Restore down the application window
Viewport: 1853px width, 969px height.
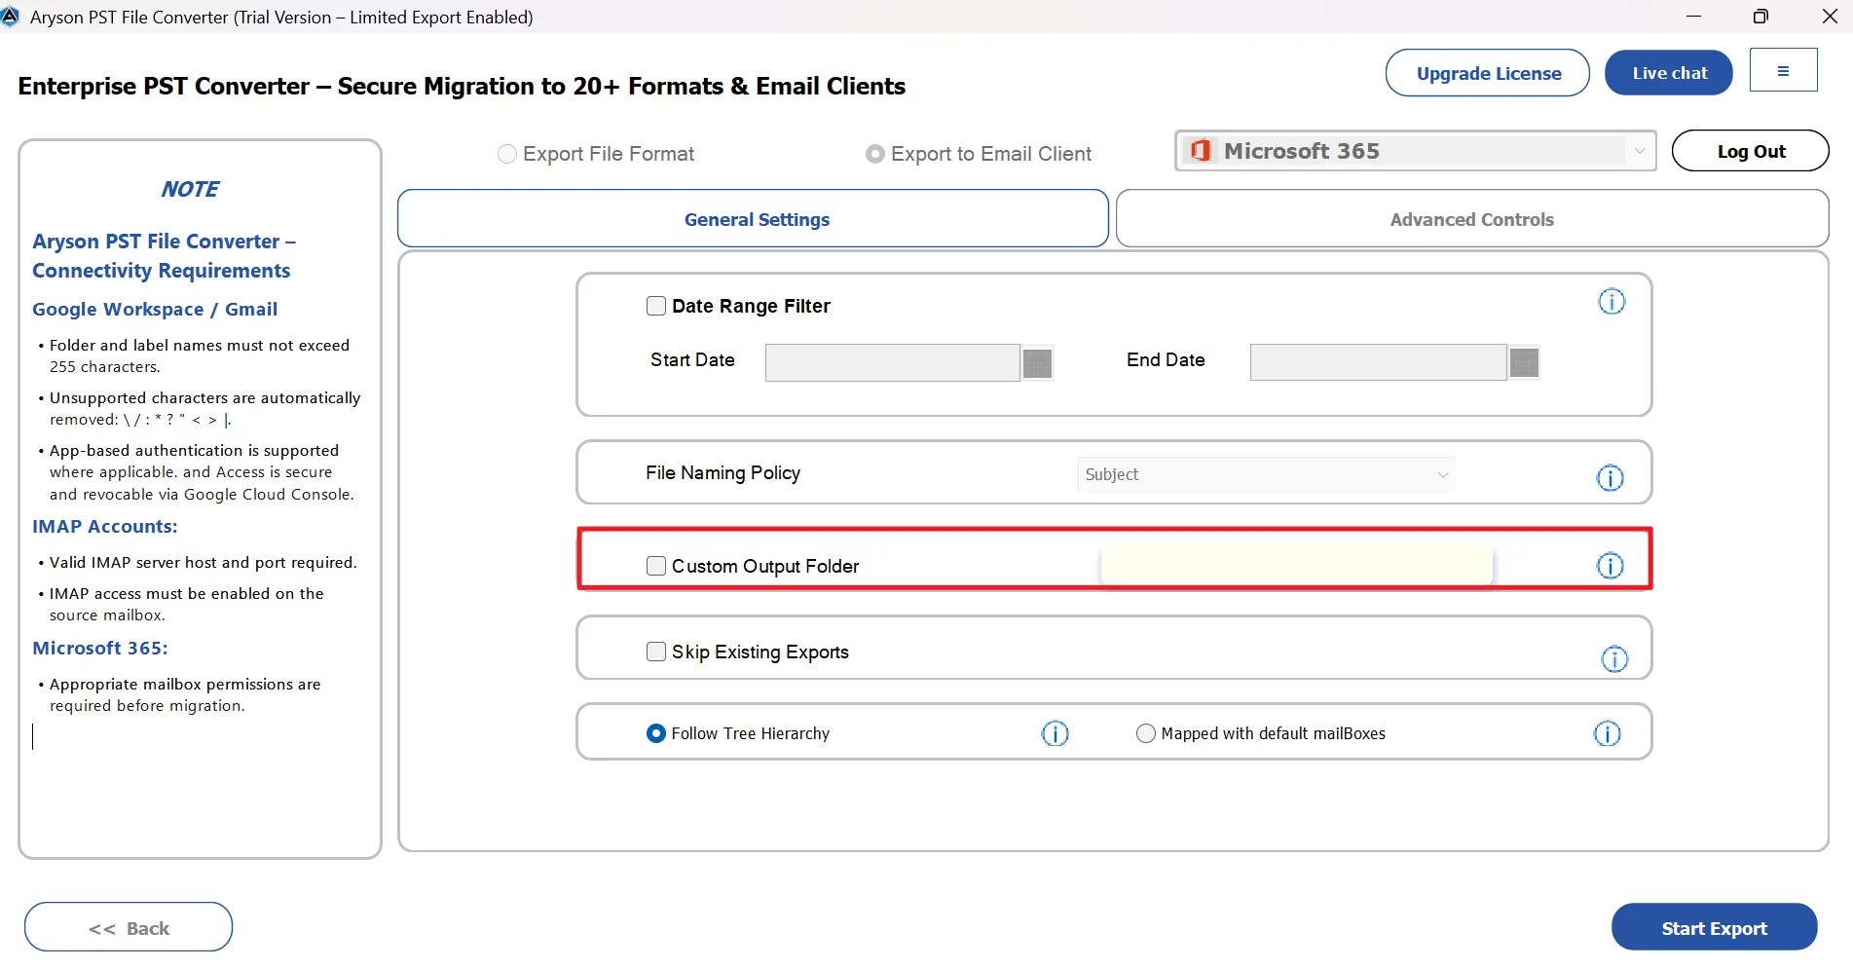(1760, 17)
